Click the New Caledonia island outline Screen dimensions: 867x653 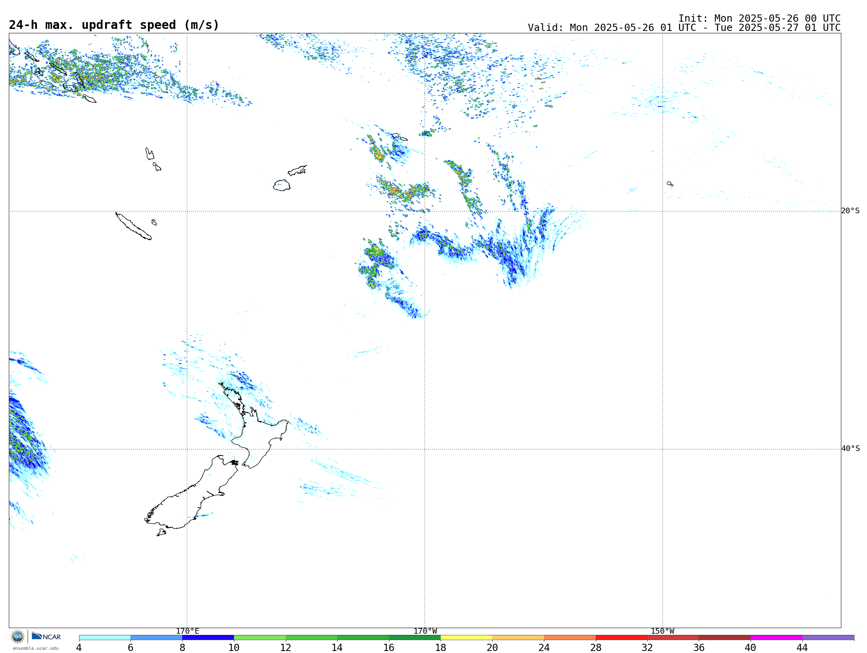coord(134,226)
